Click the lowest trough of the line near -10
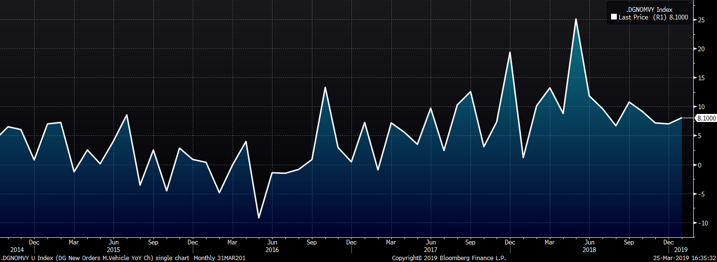This screenshot has width=717, height=262. pyautogui.click(x=259, y=218)
